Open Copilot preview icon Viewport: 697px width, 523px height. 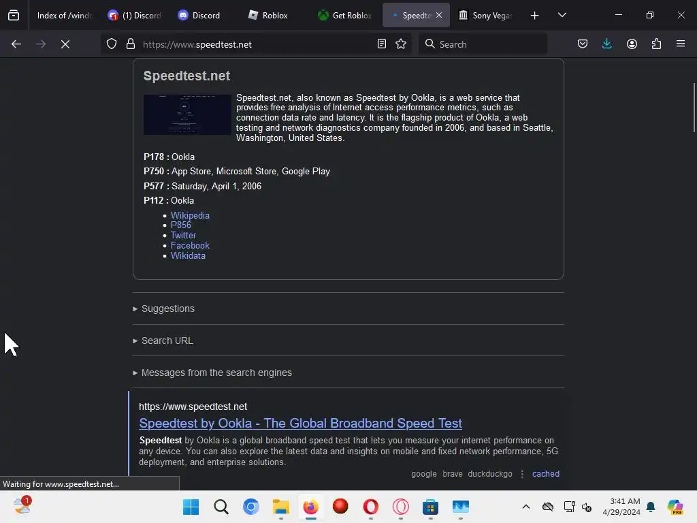click(675, 507)
